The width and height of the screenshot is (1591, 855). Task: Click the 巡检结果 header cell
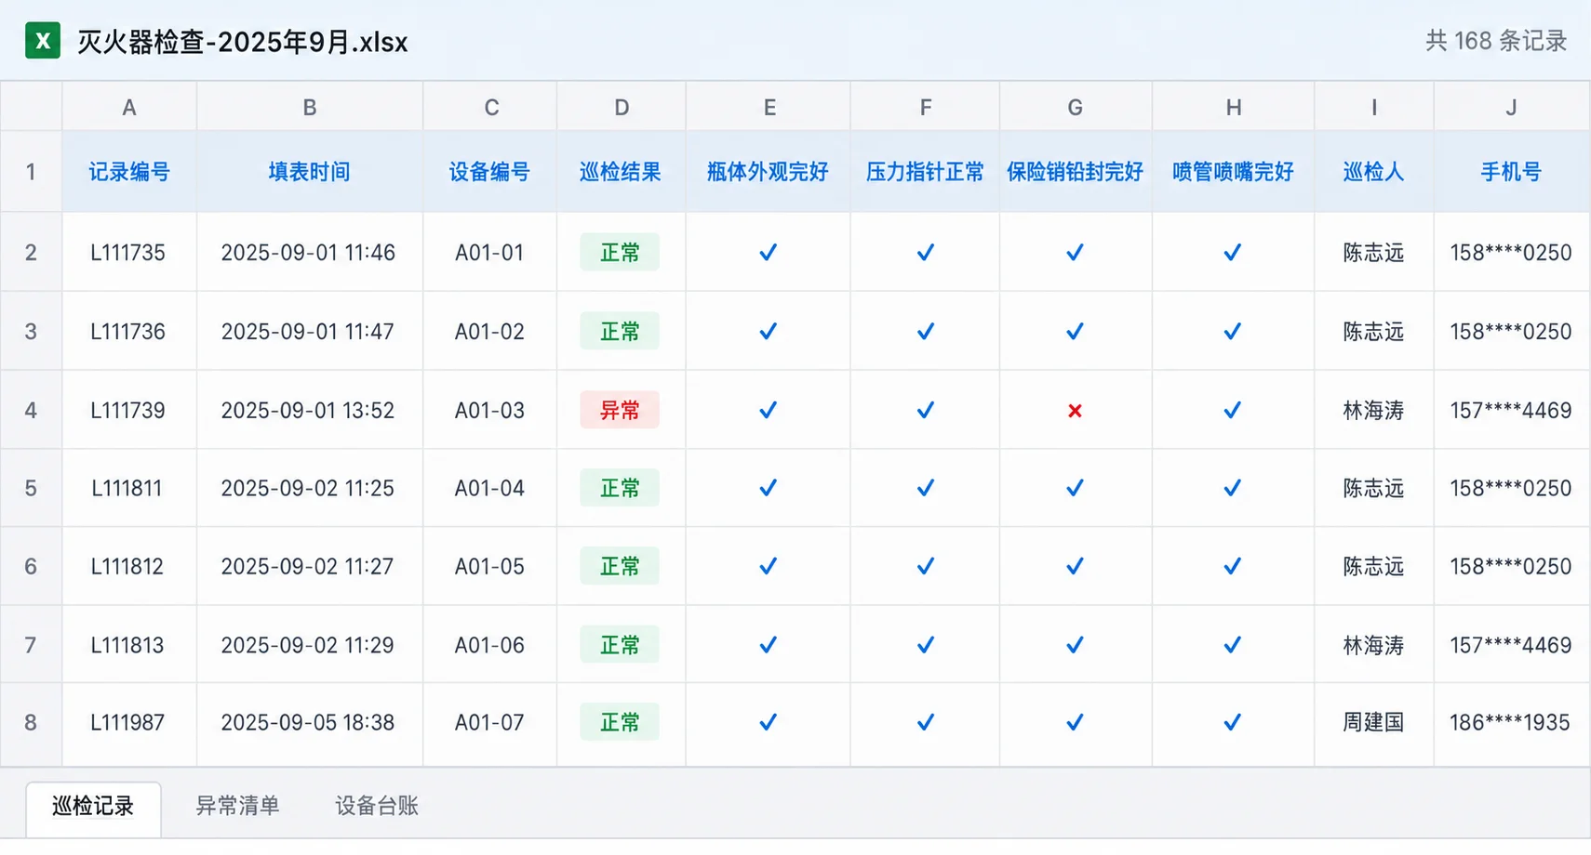(621, 172)
